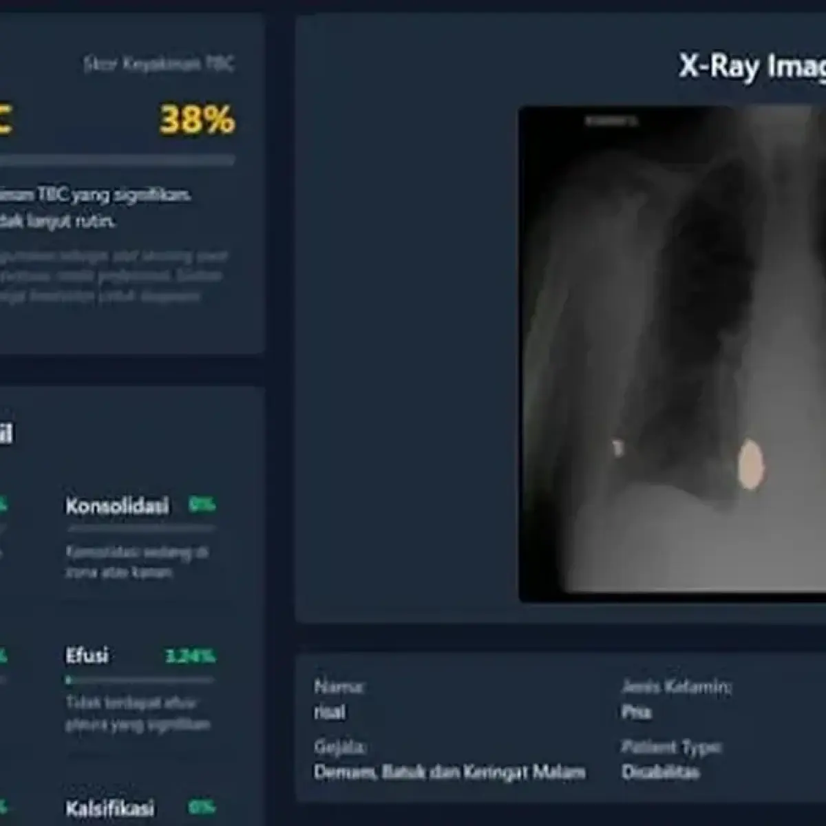Click the Kalsifikasi label
The height and width of the screenshot is (826, 826).
[x=110, y=808]
